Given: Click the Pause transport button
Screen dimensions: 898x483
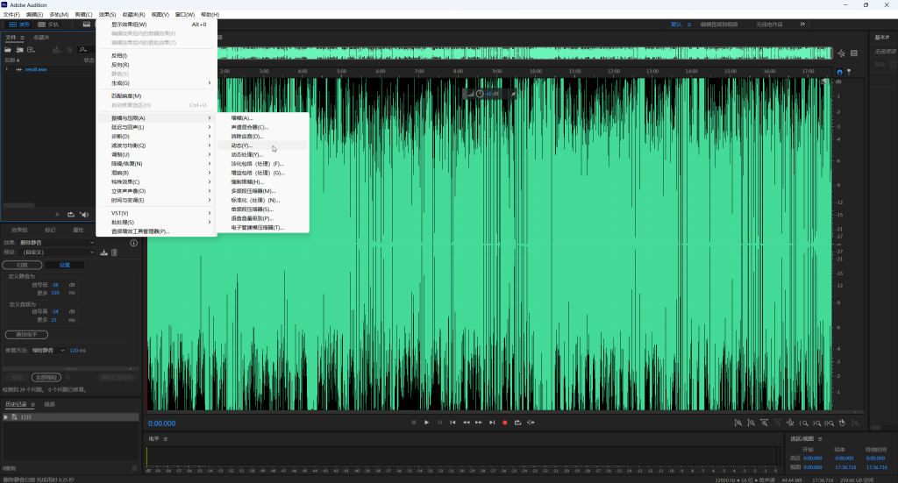Looking at the screenshot, I should [440, 423].
